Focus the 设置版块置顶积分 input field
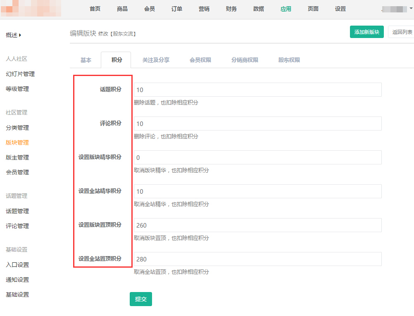Image resolution: width=414 pixels, height=316 pixels. [x=257, y=225]
